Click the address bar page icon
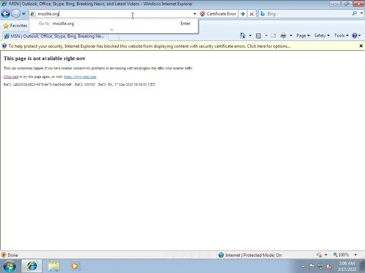This screenshot has height=273, width=365. tap(33, 14)
